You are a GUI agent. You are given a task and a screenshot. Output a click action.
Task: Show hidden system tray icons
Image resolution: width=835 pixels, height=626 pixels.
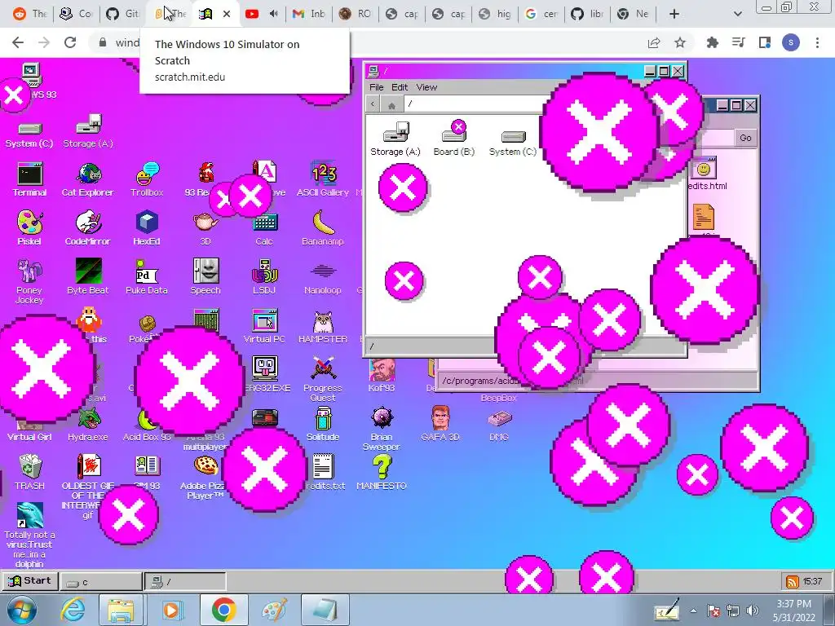tap(693, 611)
